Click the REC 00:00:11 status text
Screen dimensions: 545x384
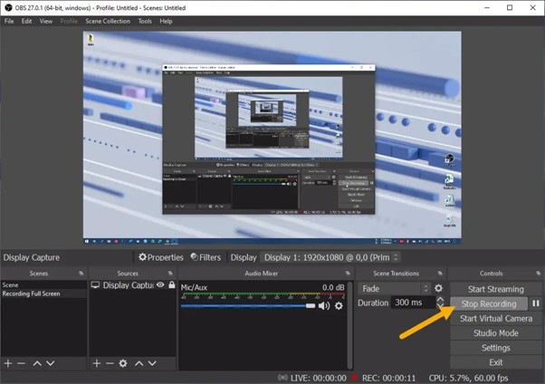click(388, 378)
